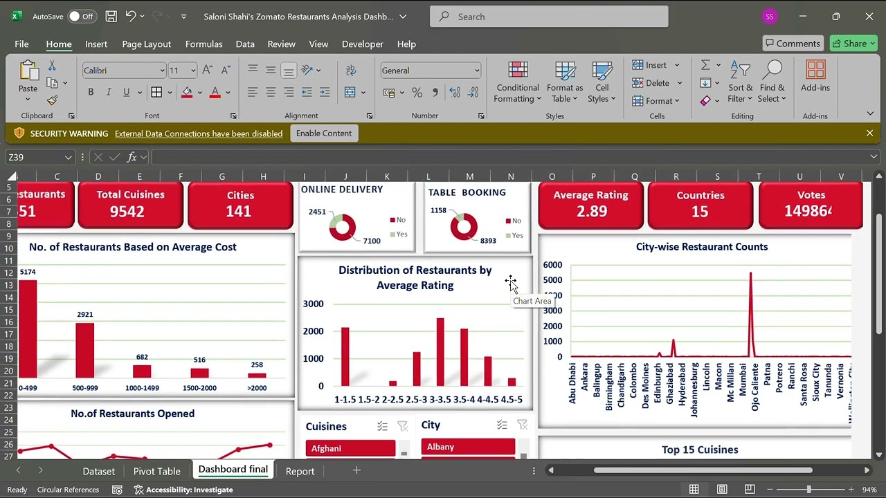Screen dimensions: 886x498
Task: Toggle Italic formatting
Action: point(108,92)
